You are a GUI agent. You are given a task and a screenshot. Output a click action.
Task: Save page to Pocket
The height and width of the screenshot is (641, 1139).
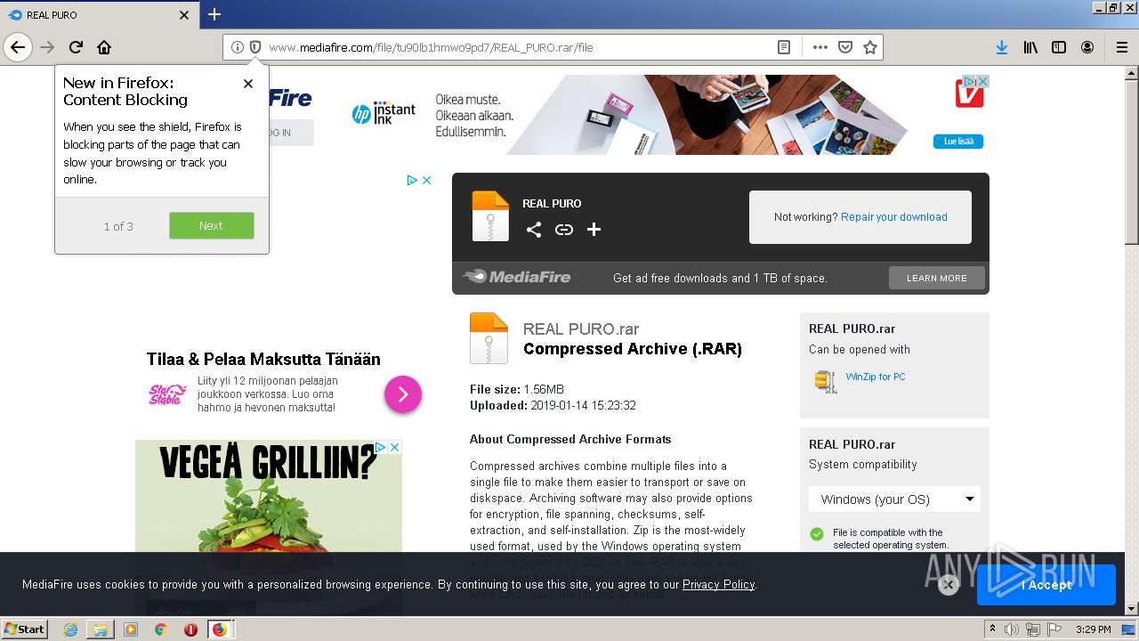pyautogui.click(x=845, y=47)
